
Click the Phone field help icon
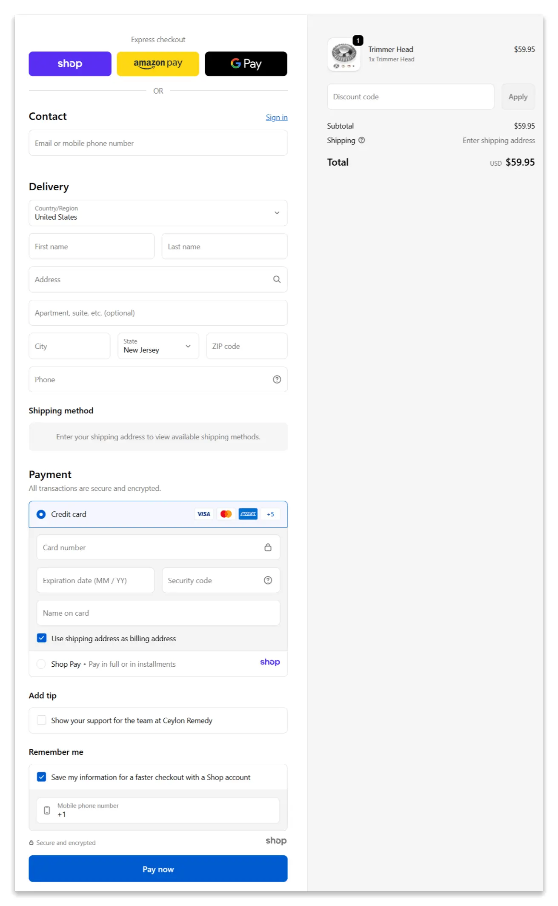coord(277,379)
